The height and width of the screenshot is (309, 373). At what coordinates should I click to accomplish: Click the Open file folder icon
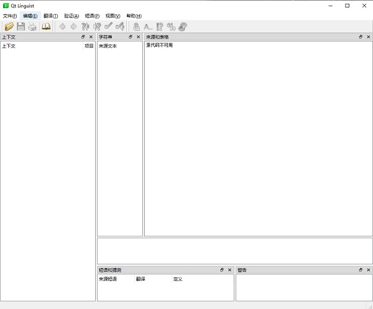[x=9, y=26]
